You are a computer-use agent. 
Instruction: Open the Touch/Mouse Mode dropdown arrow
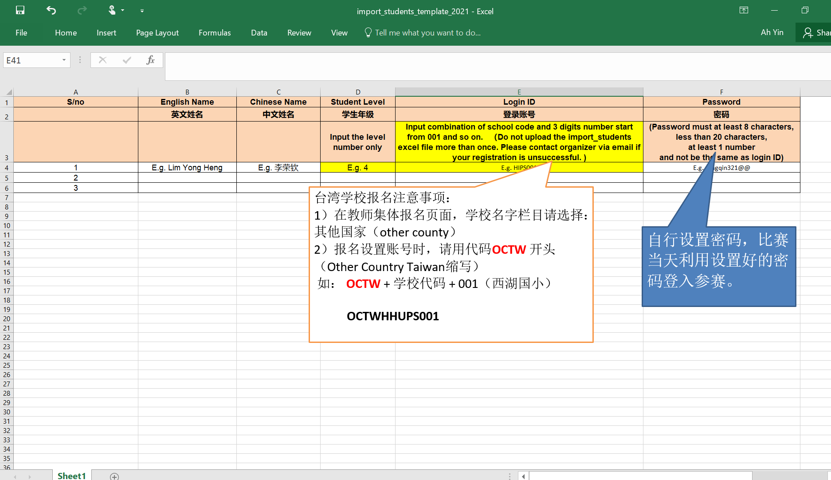(x=123, y=11)
